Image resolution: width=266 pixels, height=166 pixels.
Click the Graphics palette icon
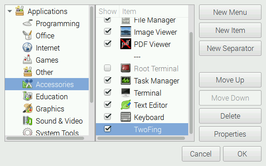(27, 108)
